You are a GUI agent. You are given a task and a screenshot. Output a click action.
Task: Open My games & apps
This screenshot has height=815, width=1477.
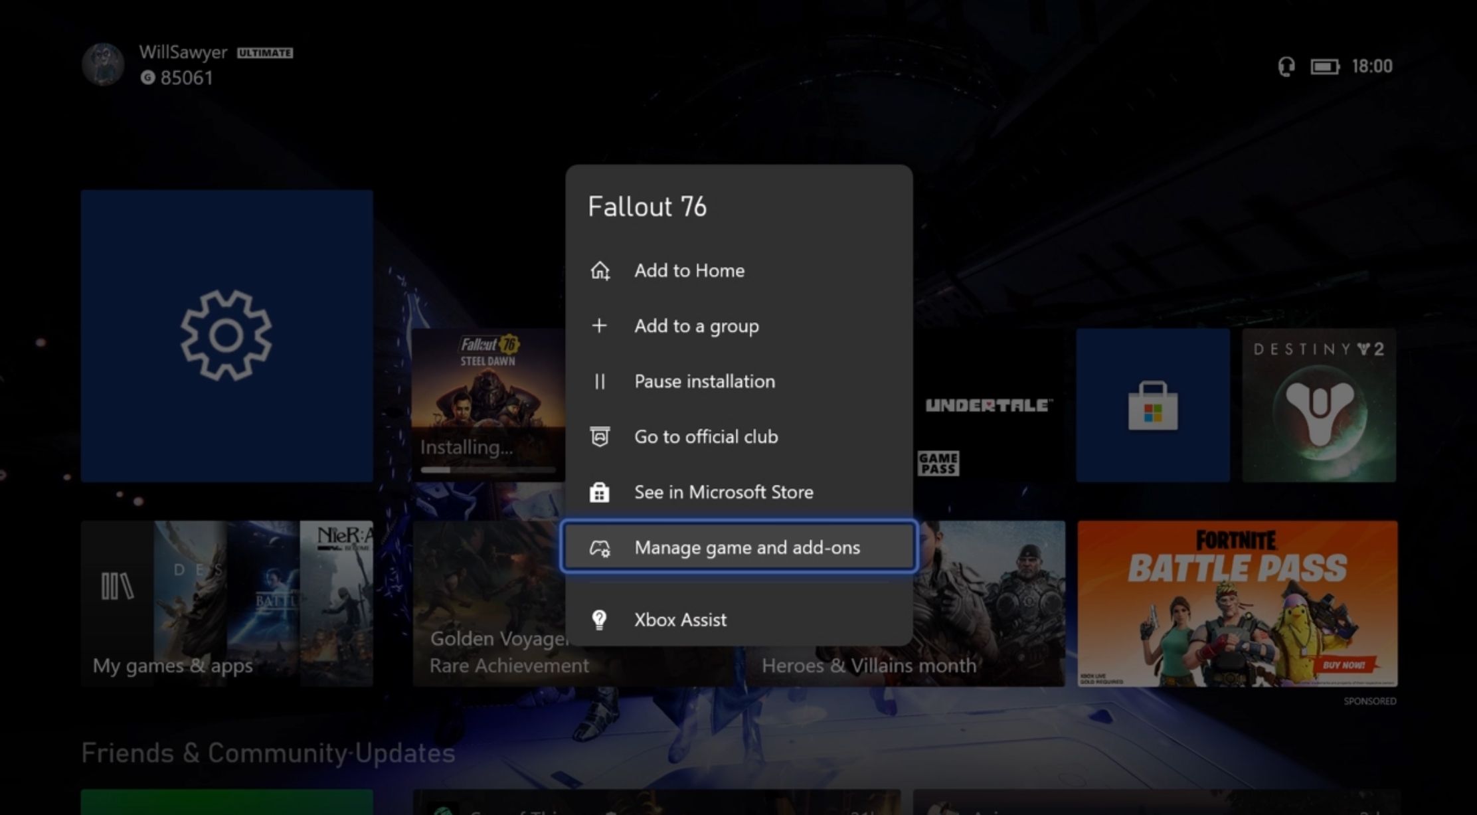pyautogui.click(x=226, y=604)
